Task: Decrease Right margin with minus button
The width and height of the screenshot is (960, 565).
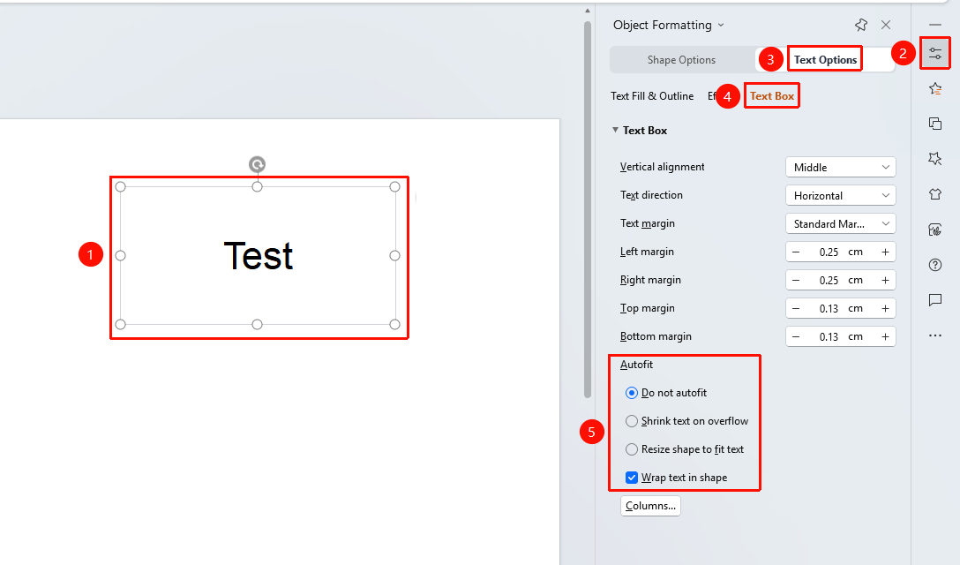Action: coord(796,280)
